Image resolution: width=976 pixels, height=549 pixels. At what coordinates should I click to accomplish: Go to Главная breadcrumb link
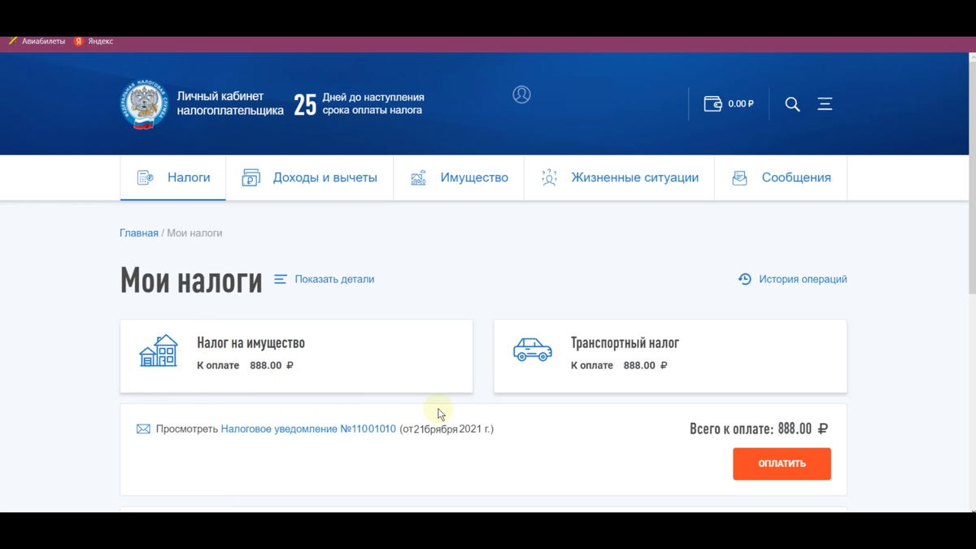tap(139, 233)
